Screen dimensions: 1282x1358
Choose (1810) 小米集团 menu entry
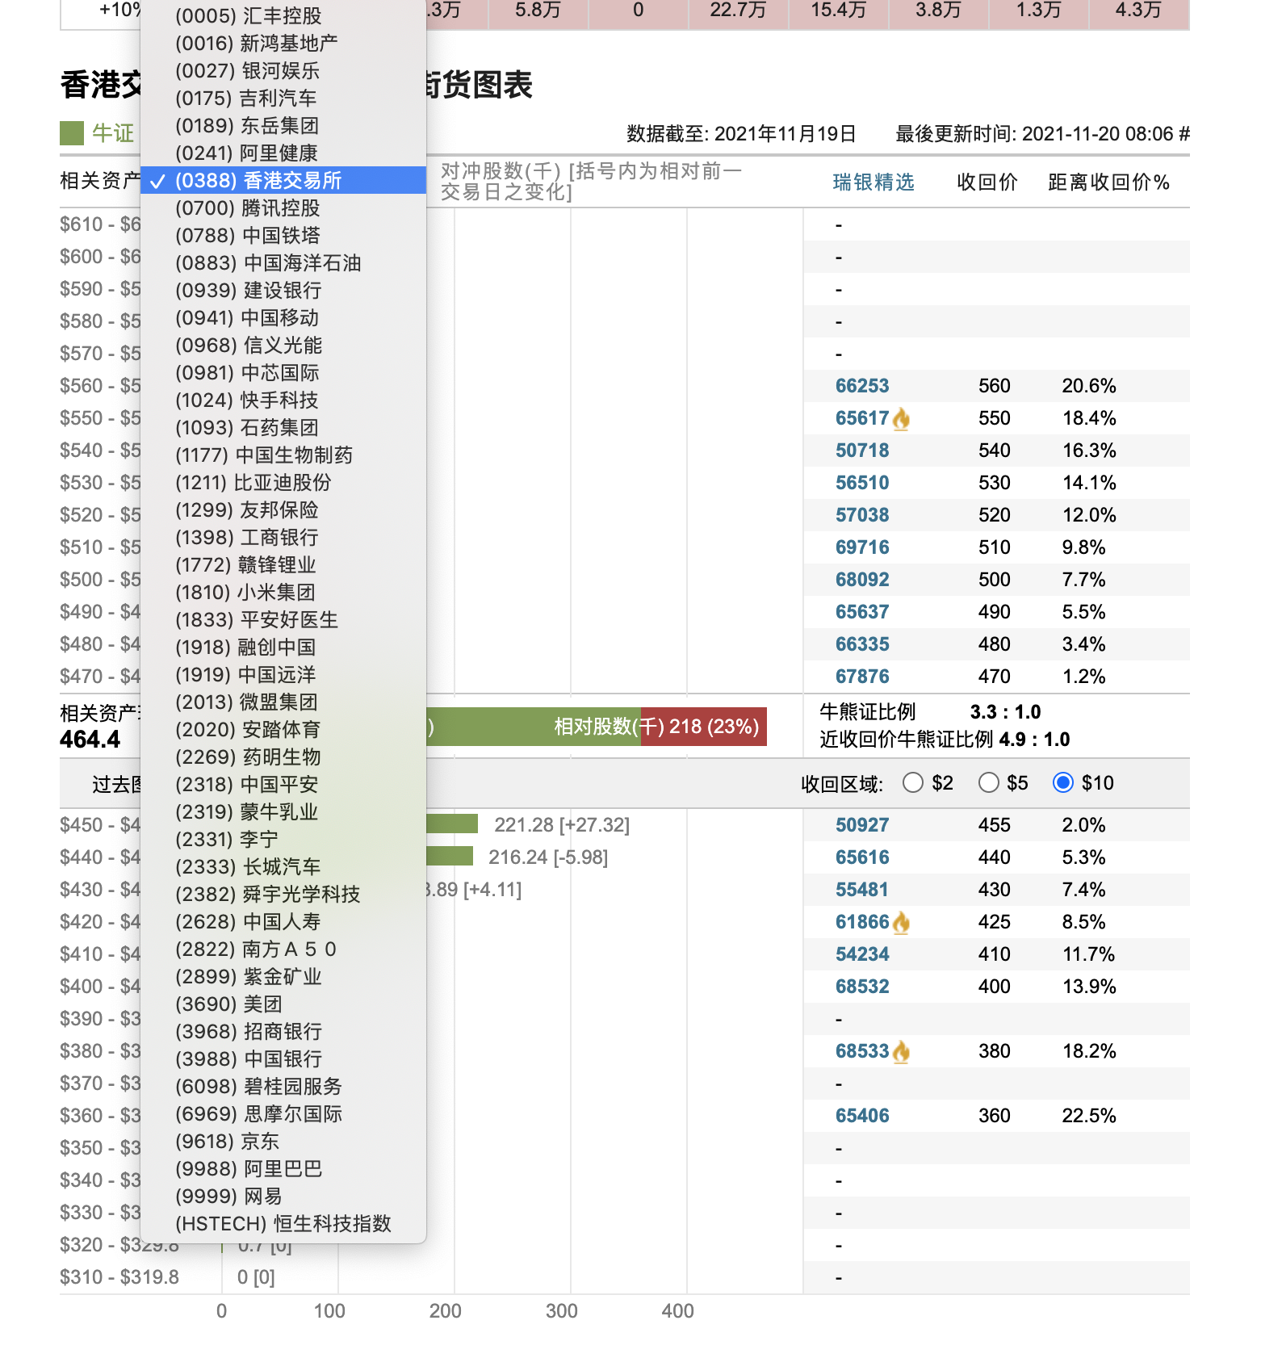tap(245, 593)
